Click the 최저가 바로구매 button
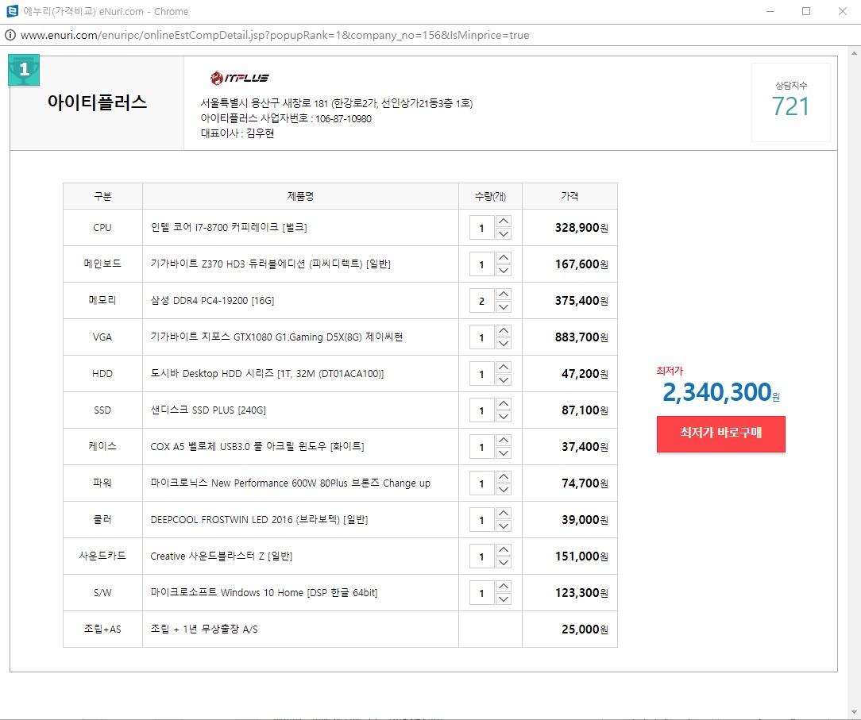Viewport: 861px width, 720px height. pyautogui.click(x=721, y=433)
